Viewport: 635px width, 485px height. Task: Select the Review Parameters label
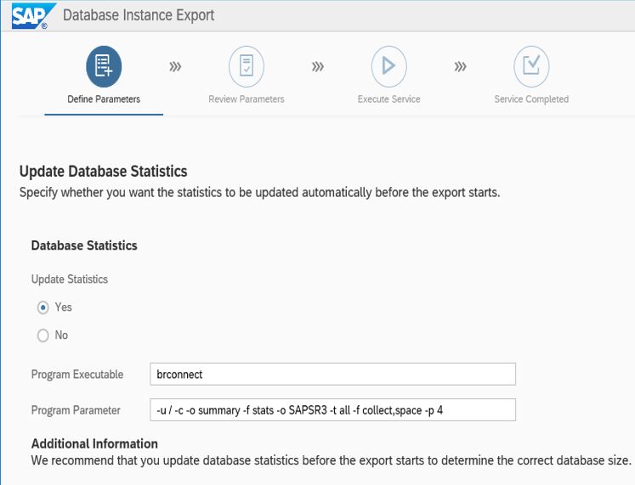247,99
